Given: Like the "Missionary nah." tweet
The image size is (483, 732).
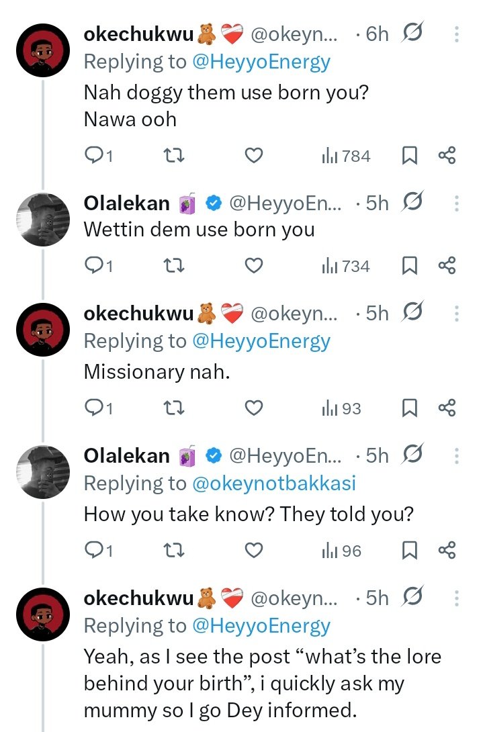Looking at the screenshot, I should tap(253, 408).
